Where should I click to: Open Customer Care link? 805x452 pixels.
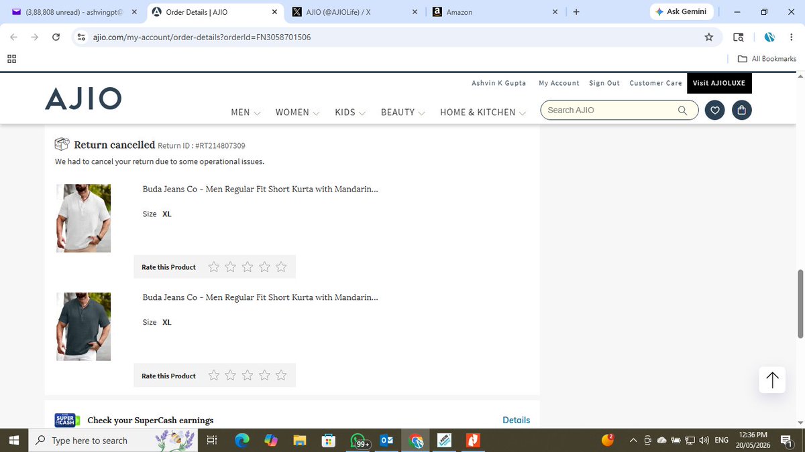(x=655, y=83)
